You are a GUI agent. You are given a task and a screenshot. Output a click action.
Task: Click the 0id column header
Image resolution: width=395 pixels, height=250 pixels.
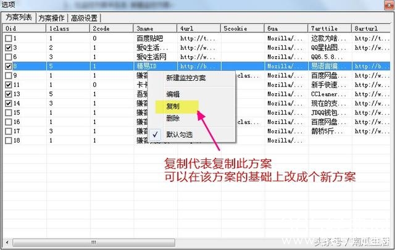25,28
